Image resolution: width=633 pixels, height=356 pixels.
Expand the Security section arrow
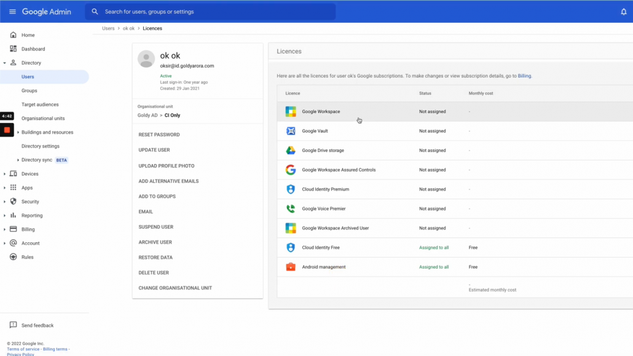4,202
